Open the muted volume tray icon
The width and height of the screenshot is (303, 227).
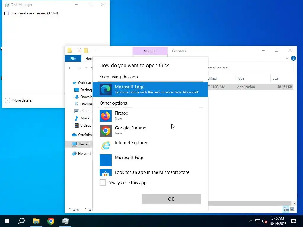(x=265, y=221)
